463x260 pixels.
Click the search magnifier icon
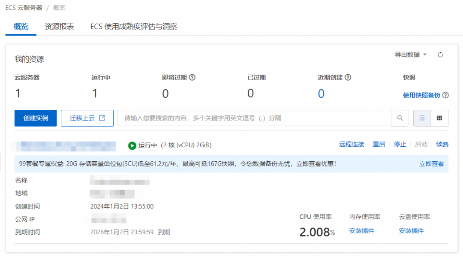tap(400, 118)
